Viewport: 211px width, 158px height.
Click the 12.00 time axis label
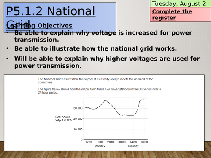[x=89, y=142]
